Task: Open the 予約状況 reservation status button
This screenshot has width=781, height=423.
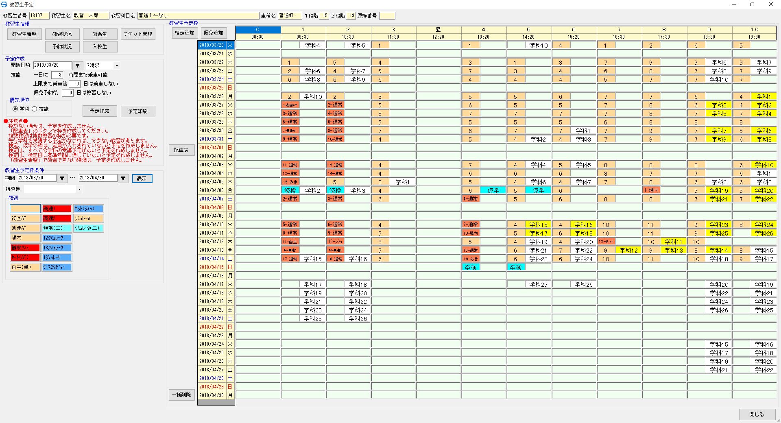Action: (x=62, y=47)
